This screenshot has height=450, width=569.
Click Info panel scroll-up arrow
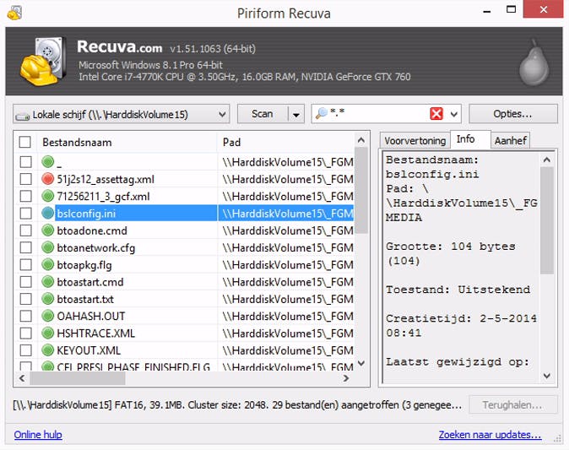[547, 160]
